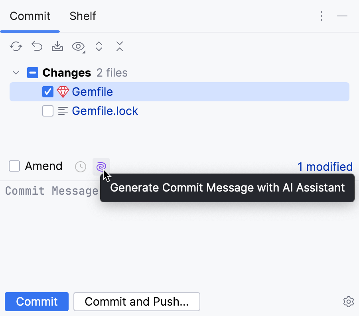
Task: Click the Commit and Push button
Action: click(136, 302)
